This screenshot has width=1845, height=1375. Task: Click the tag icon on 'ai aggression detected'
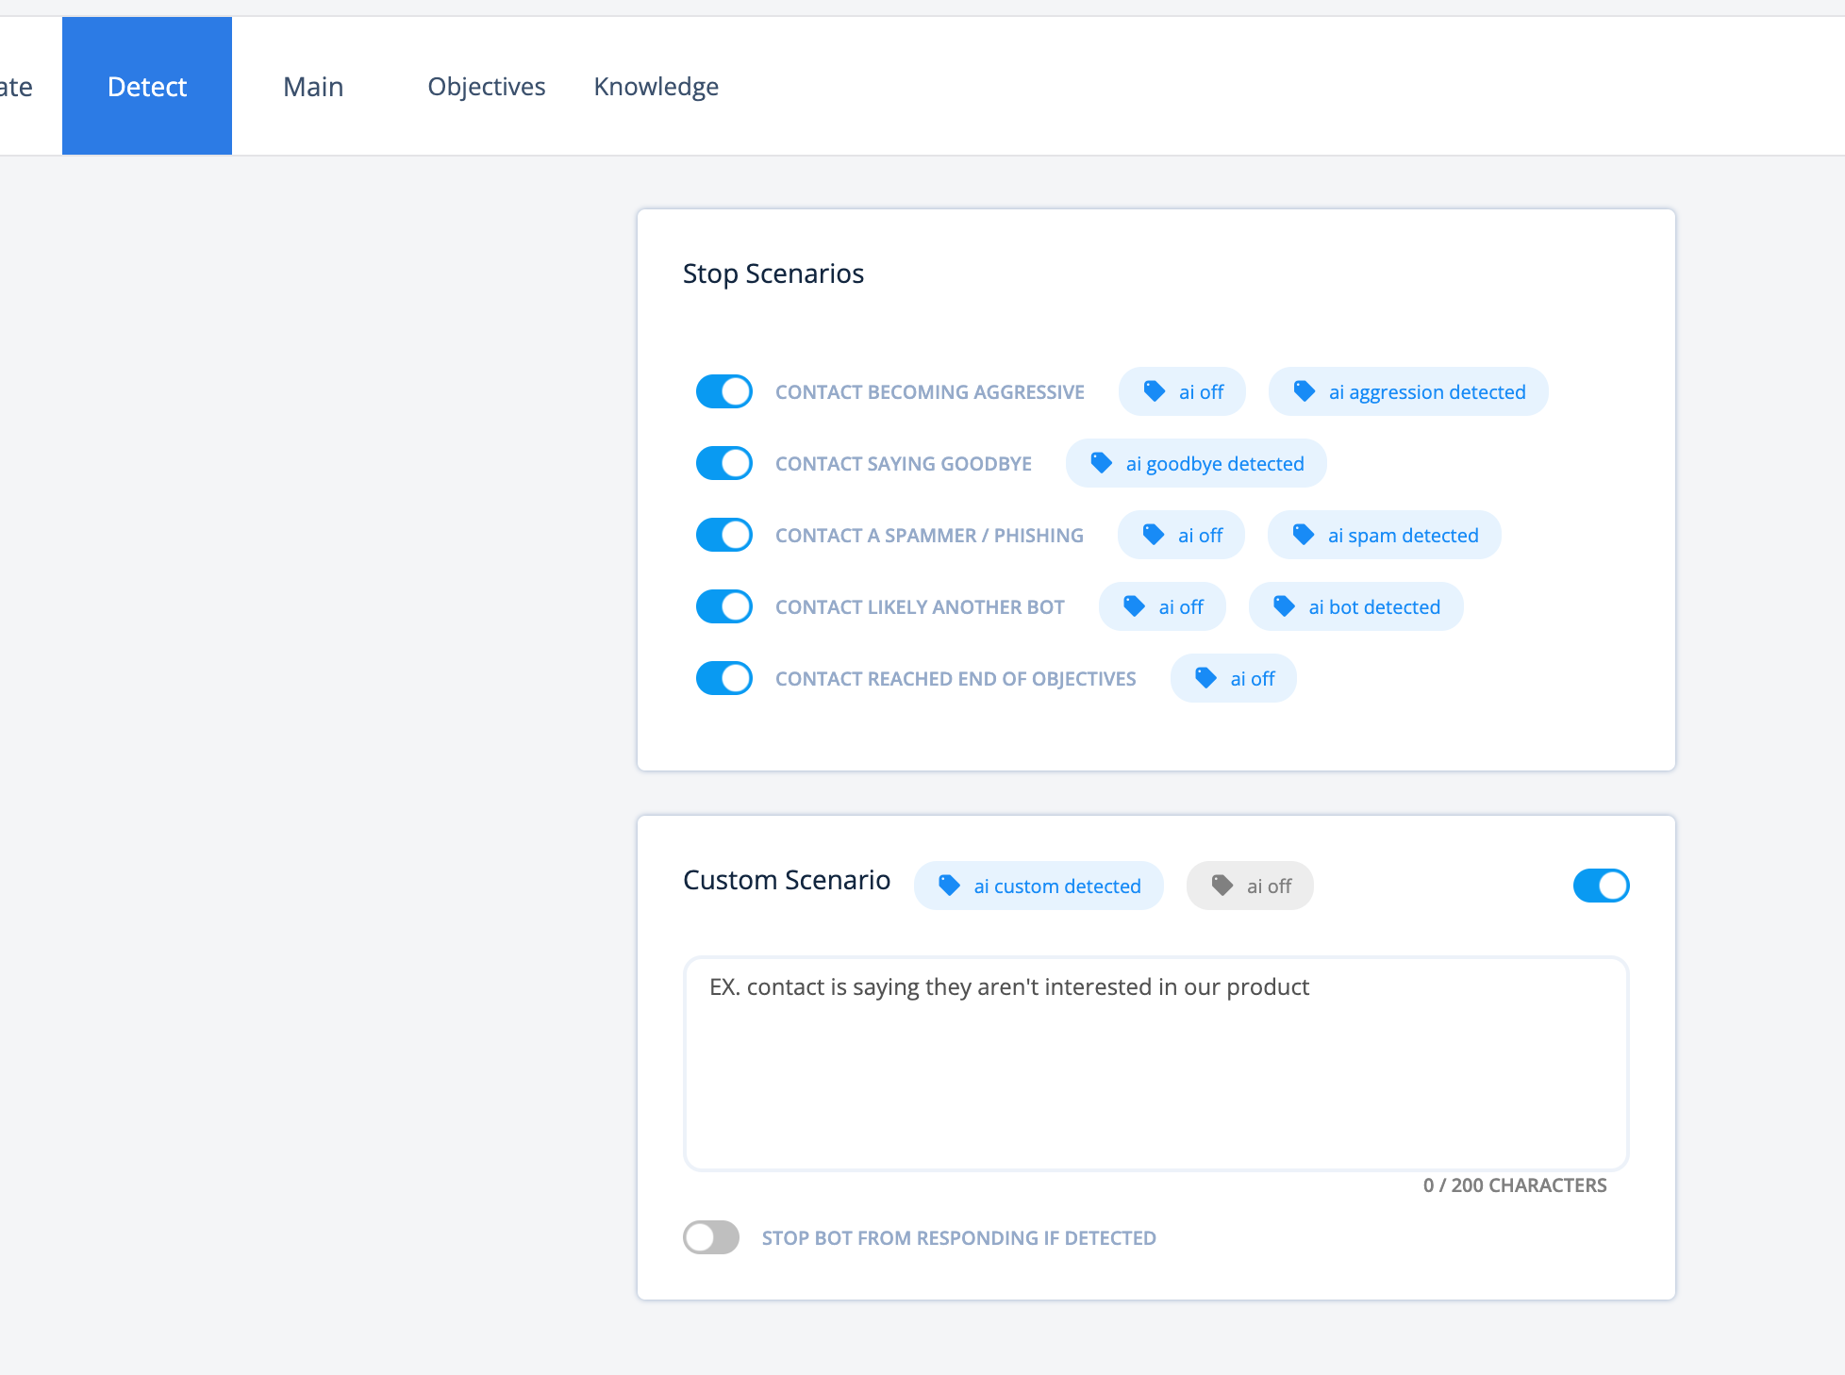(x=1304, y=391)
